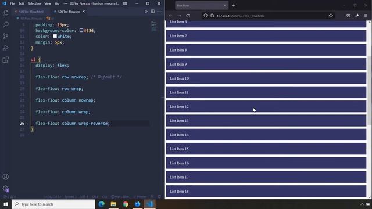
Task: Click the Prettier status bar item
Action: click(x=139, y=197)
